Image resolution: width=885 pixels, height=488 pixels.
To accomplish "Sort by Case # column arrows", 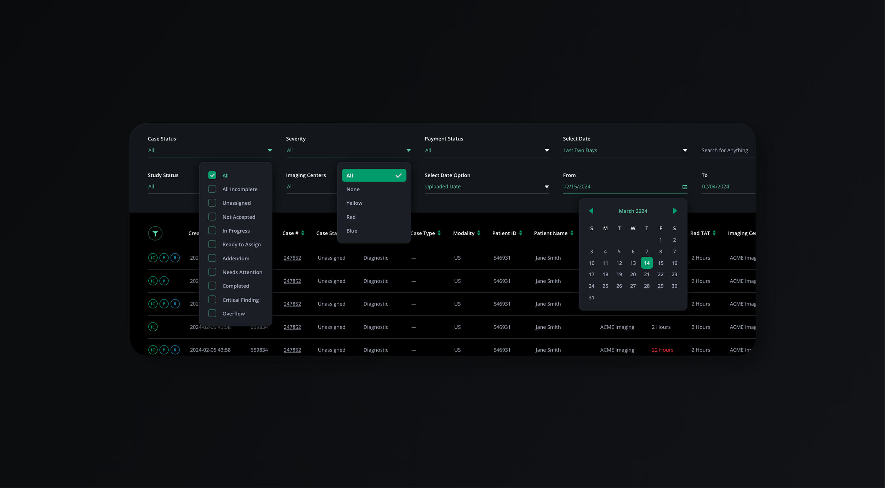I will click(303, 233).
